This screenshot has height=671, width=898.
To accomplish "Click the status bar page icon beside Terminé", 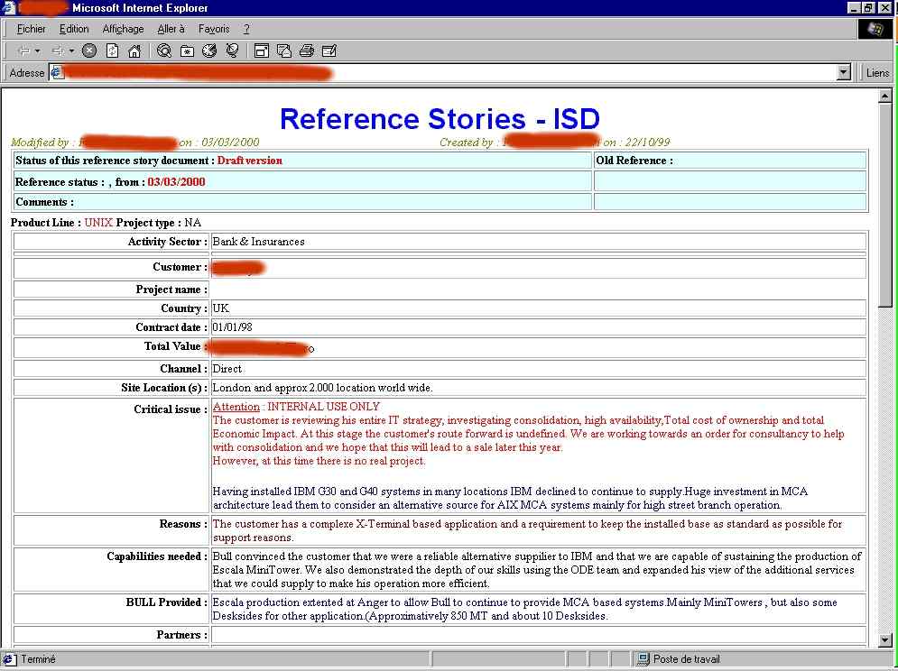I will click(10, 659).
